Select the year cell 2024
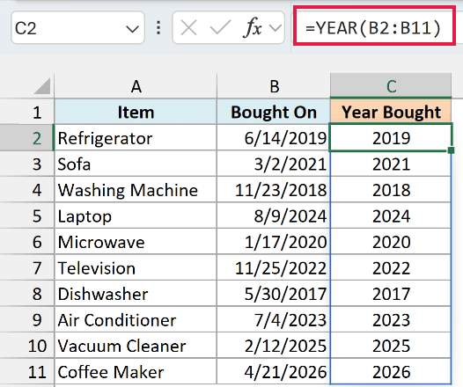463x387 pixels. (391, 215)
